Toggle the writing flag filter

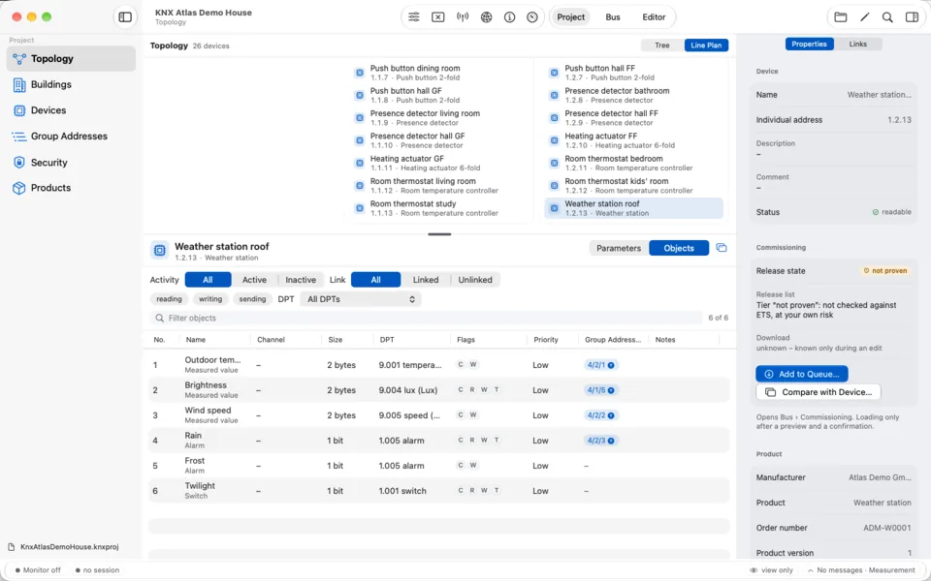point(210,299)
